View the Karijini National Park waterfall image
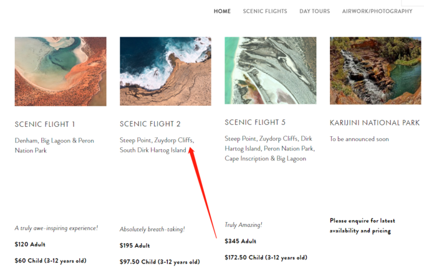Image resolution: width=424 pixels, height=273 pixels. [x=375, y=70]
